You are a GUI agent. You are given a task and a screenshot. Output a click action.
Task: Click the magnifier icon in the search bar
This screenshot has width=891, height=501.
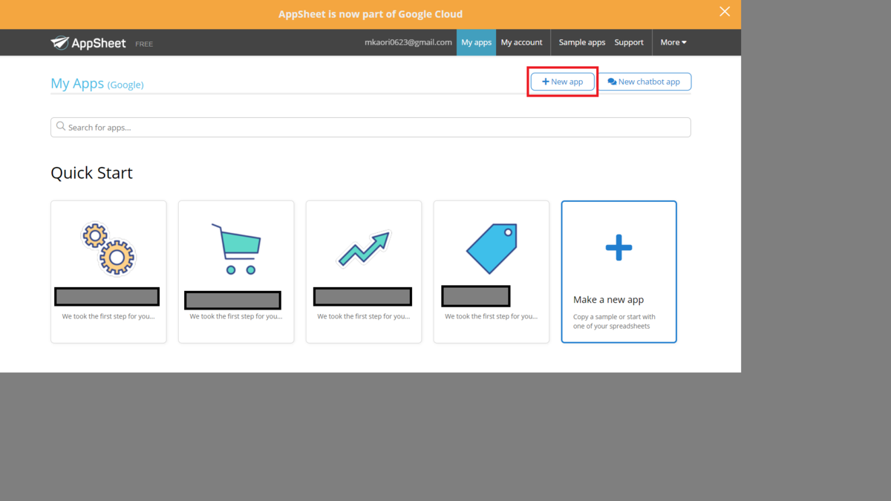click(61, 127)
